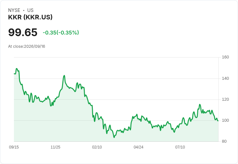Click the -0.35(-0.35%) price change text
Screen dimensions: 238x164
pyautogui.click(x=61, y=33)
